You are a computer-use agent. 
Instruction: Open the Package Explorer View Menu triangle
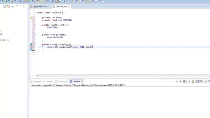[x=17, y=6]
